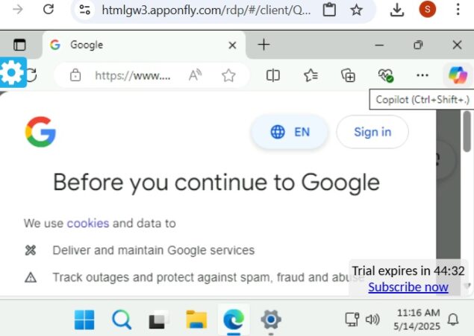
Task: Open Browser essentials heart icon
Action: pos(385,75)
